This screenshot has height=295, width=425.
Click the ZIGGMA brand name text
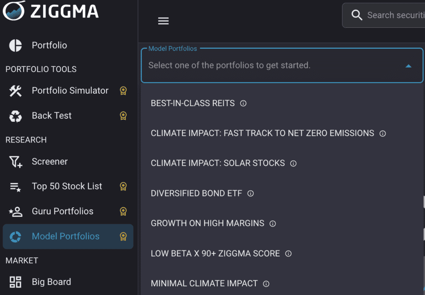click(x=64, y=11)
